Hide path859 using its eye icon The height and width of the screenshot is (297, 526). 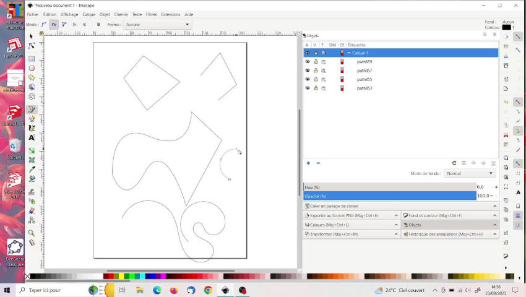(308, 62)
